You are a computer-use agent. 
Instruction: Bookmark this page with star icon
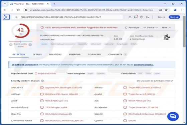coord(166,10)
